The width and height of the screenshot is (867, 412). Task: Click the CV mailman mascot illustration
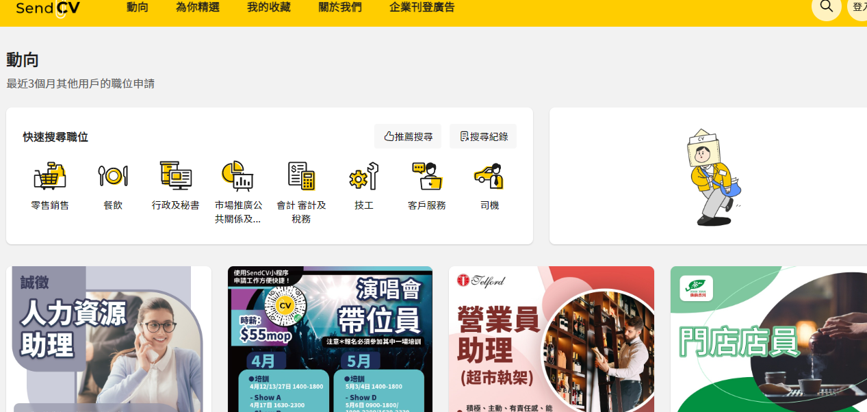pyautogui.click(x=713, y=177)
